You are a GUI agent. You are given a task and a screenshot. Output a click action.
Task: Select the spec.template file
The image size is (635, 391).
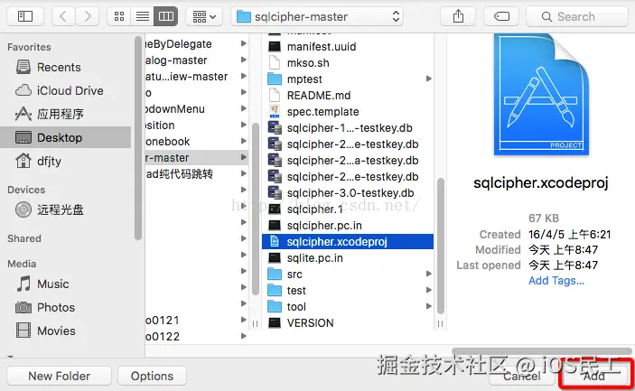pos(348,111)
